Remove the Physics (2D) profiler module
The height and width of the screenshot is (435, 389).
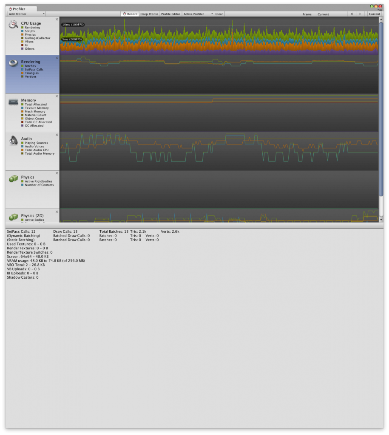[x=57, y=212]
